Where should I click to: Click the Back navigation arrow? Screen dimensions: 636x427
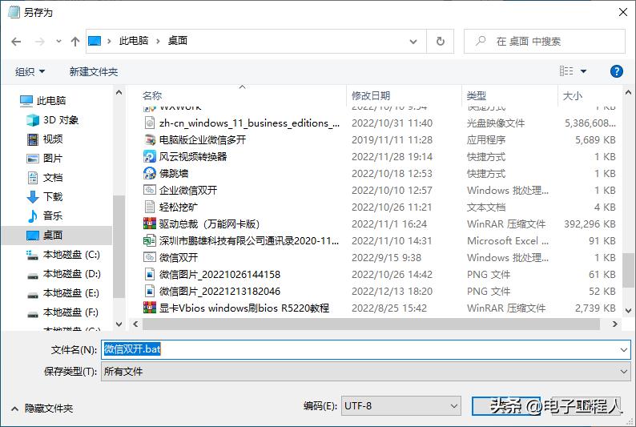click(x=16, y=42)
